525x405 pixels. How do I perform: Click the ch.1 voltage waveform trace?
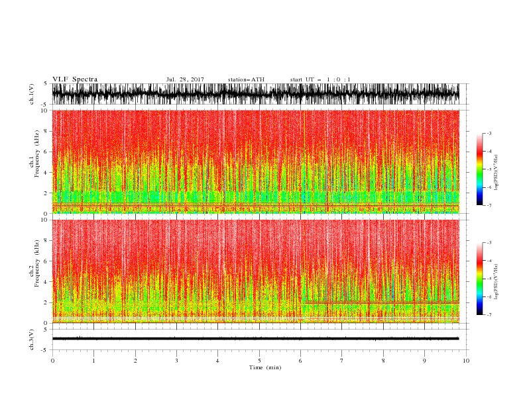pyautogui.click(x=255, y=94)
